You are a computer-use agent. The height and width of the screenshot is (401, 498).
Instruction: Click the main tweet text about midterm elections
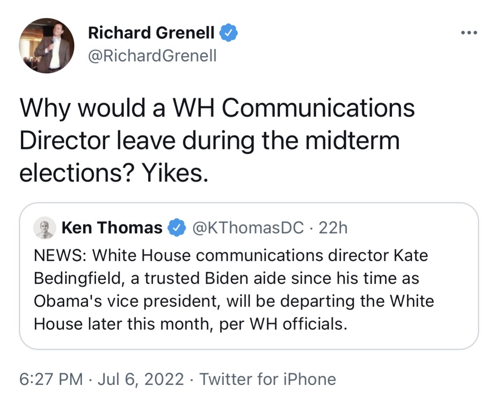point(217,140)
